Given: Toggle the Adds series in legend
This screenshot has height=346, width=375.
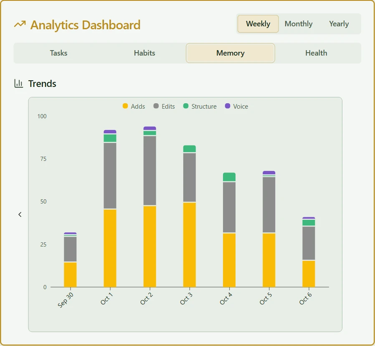Looking at the screenshot, I should click(x=134, y=106).
